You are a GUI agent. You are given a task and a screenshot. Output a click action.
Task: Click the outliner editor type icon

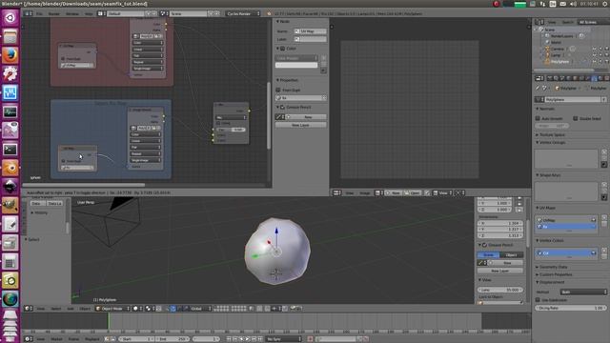539,22
